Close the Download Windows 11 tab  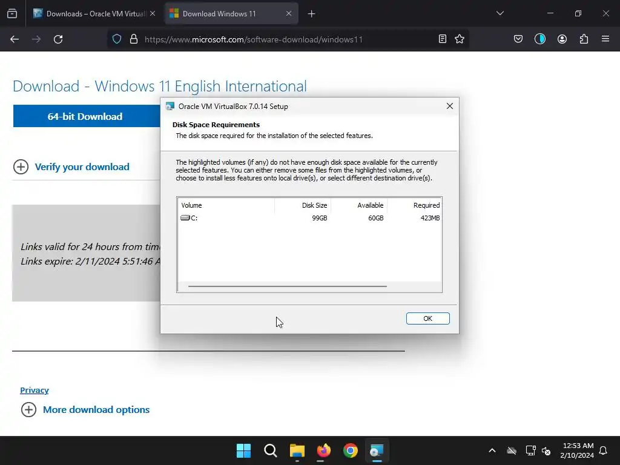289,13
